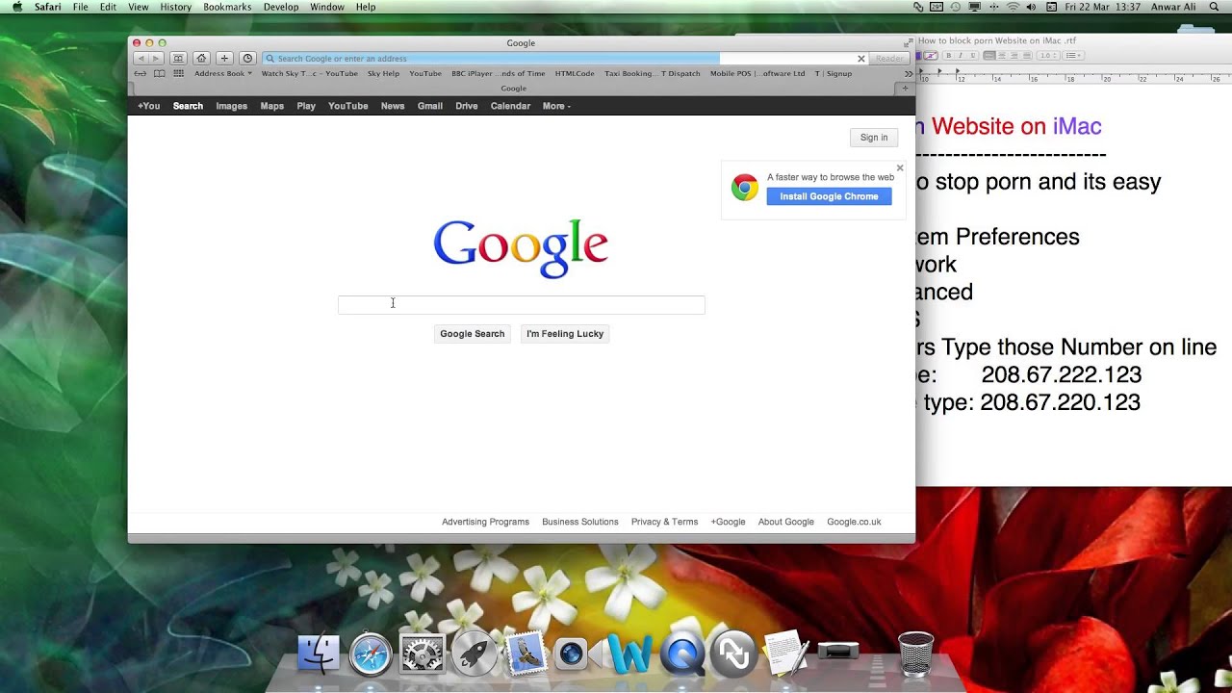
Task: Open a new tab with plus button
Action: pyautogui.click(x=904, y=89)
